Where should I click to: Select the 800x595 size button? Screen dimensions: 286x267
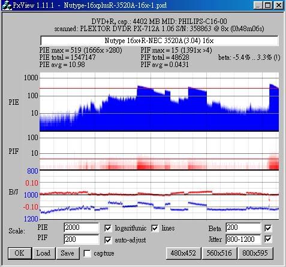[255, 253]
